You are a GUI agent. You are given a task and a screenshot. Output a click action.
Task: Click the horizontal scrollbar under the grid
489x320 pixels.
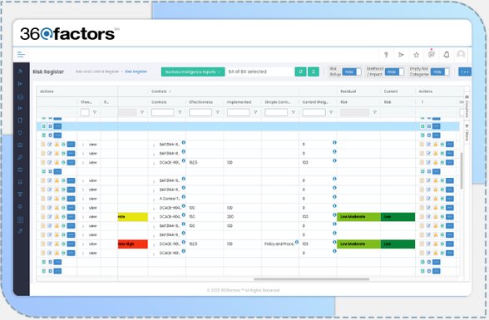click(312, 279)
